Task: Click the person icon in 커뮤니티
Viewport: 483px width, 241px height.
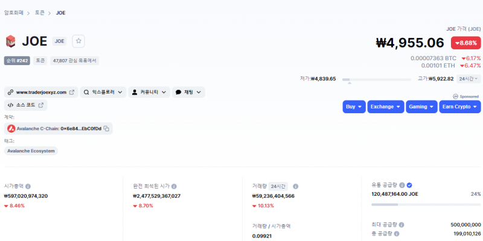Action: 135,92
